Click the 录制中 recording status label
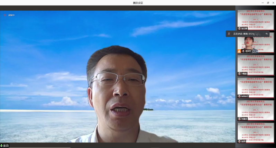The image size is (276, 148). 11,15
